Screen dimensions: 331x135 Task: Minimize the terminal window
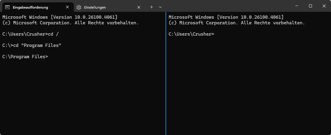(297, 6)
